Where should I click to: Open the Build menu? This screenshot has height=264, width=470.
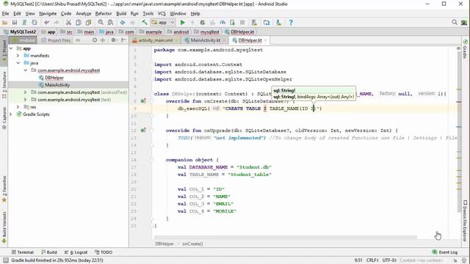click(x=121, y=13)
